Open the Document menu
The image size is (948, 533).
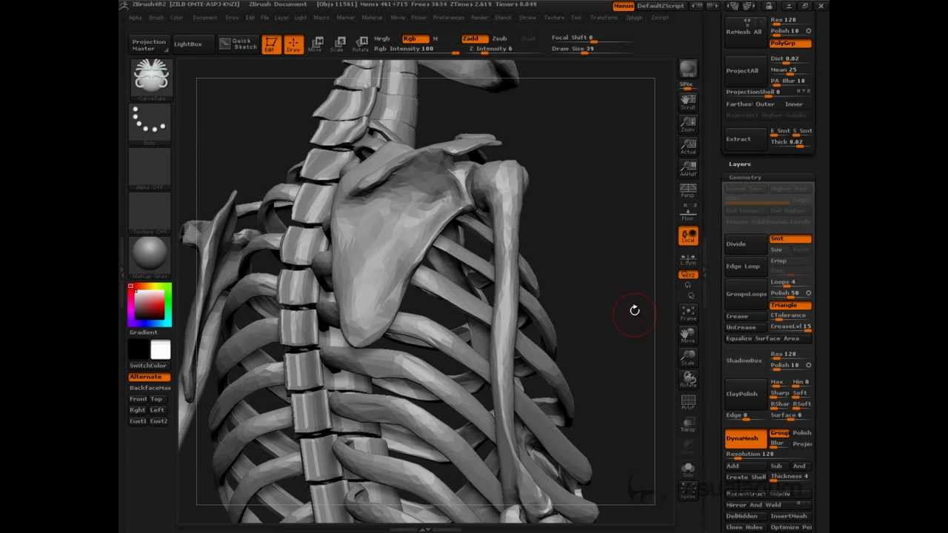point(205,18)
